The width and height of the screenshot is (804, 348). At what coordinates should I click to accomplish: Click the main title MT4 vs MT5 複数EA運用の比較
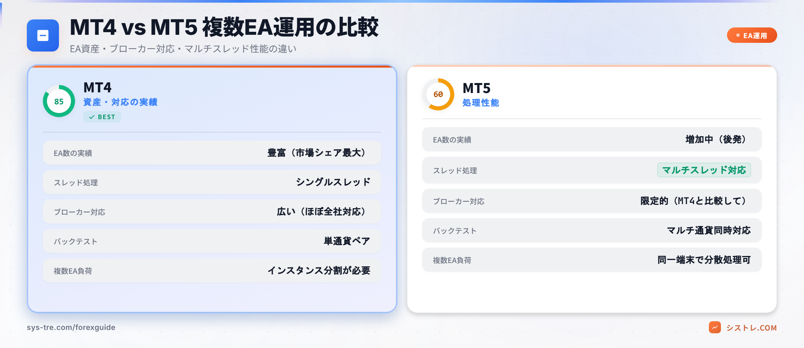224,27
